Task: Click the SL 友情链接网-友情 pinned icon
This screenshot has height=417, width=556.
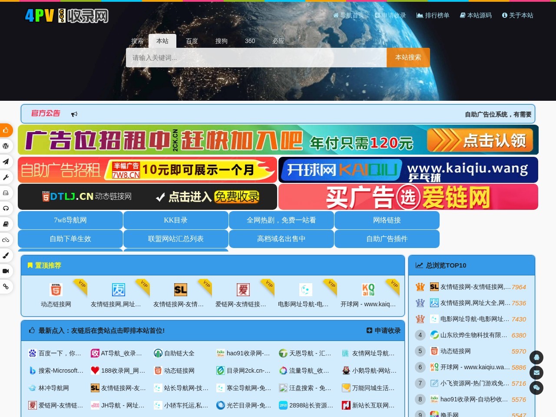Action: 181,289
